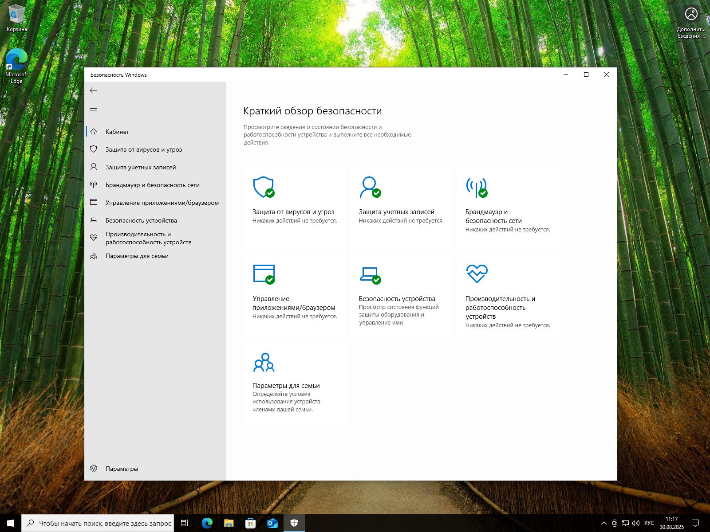Open the Защита от вирусов и угроз tile title
Viewport: 710px width, 532px height.
point(293,212)
